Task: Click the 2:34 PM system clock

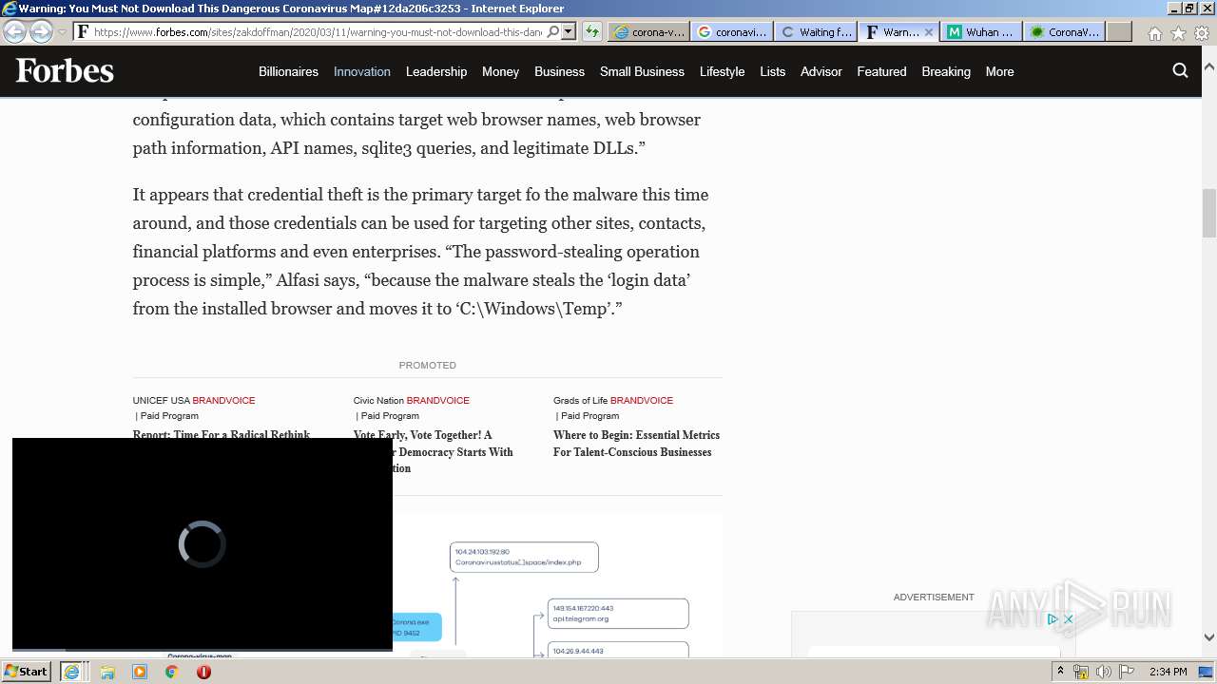Action: (1168, 672)
